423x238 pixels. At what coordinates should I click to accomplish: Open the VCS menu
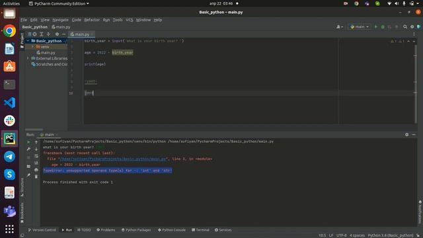(130, 20)
